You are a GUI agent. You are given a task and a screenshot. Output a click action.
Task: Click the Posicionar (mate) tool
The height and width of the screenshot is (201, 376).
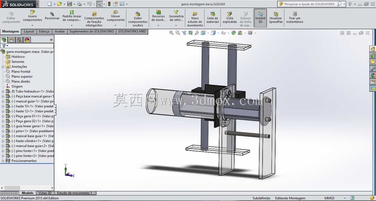coord(52,16)
